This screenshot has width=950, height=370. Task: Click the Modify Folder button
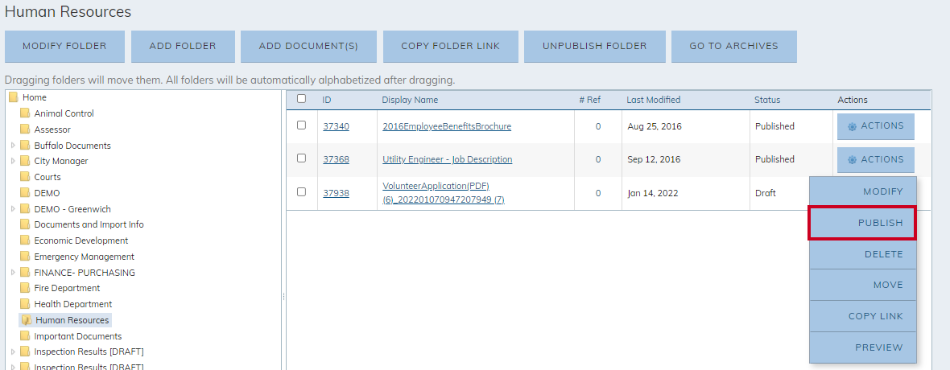pyautogui.click(x=65, y=46)
